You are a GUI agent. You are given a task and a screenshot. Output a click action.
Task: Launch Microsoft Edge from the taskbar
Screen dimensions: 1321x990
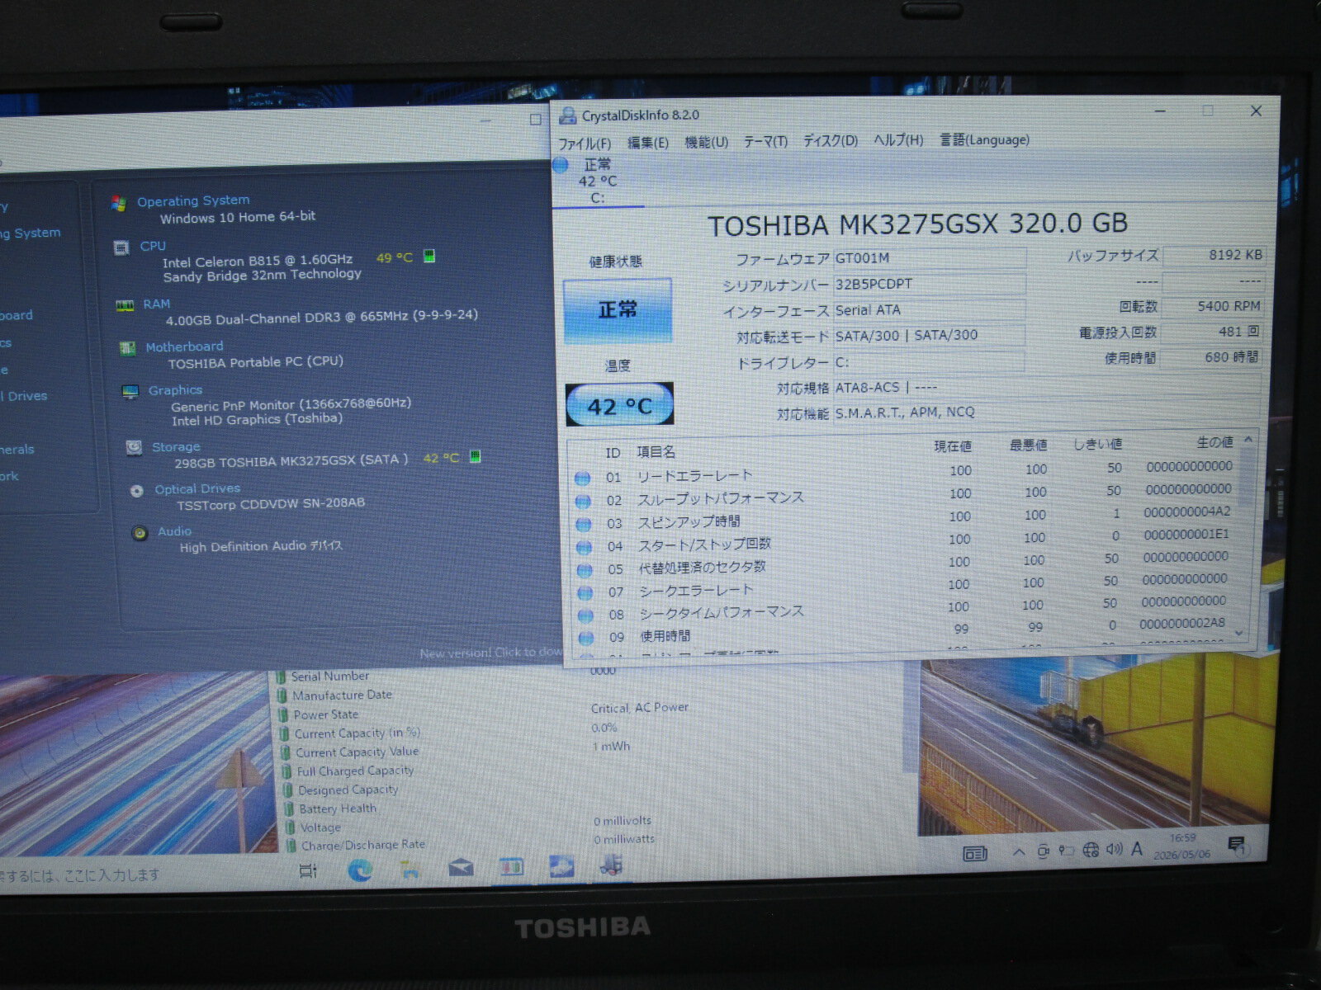pyautogui.click(x=360, y=869)
